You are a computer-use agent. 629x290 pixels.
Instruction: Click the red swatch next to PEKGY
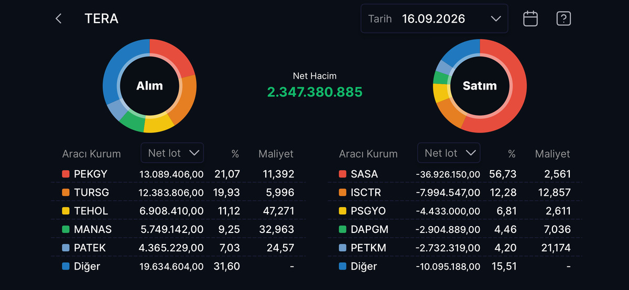[66, 174]
